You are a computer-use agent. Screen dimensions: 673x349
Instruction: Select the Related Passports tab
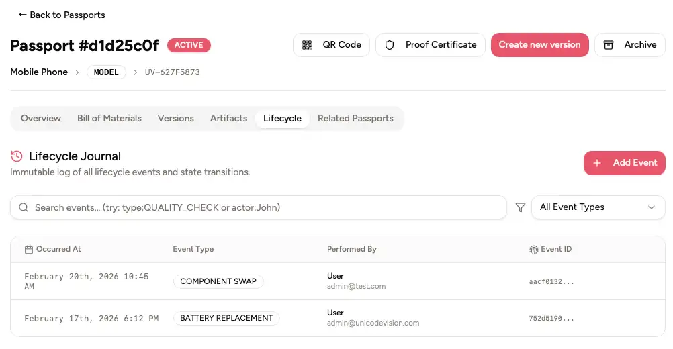coord(355,118)
